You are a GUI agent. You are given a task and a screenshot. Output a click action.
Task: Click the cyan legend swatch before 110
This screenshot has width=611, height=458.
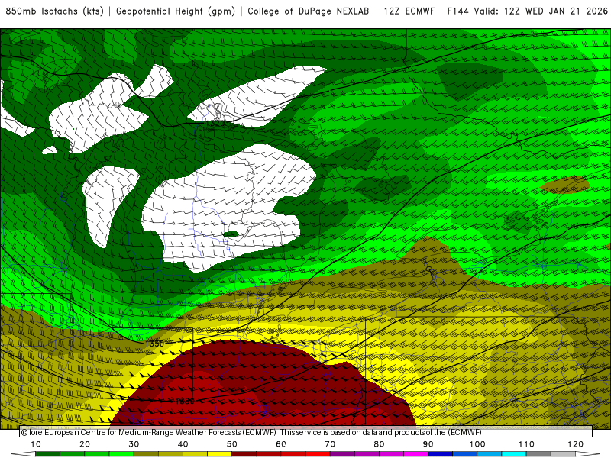[514, 454]
